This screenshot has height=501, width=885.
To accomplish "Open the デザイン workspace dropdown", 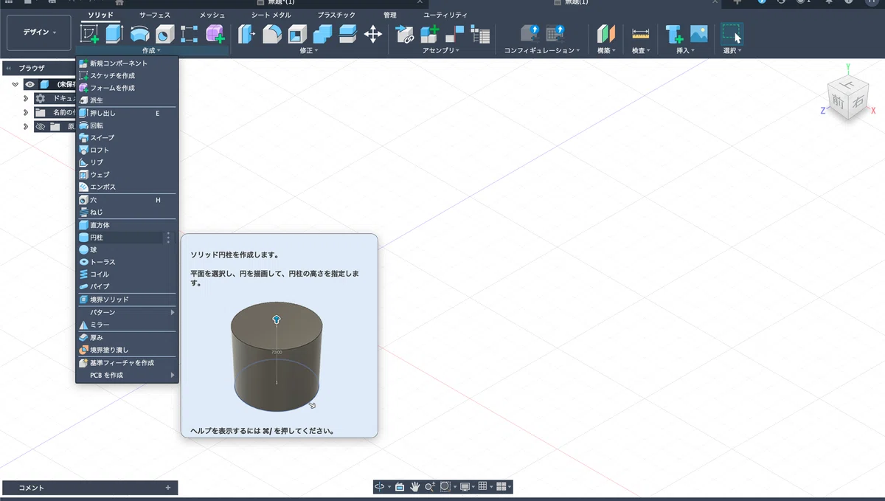I will point(39,32).
